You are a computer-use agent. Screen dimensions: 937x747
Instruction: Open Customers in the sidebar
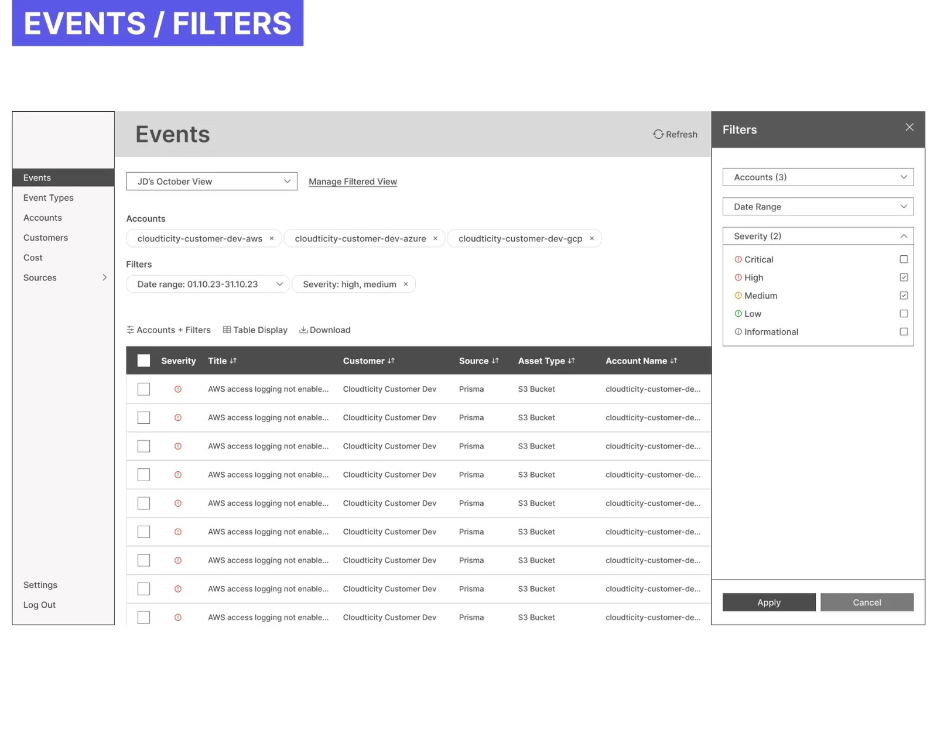(x=46, y=238)
